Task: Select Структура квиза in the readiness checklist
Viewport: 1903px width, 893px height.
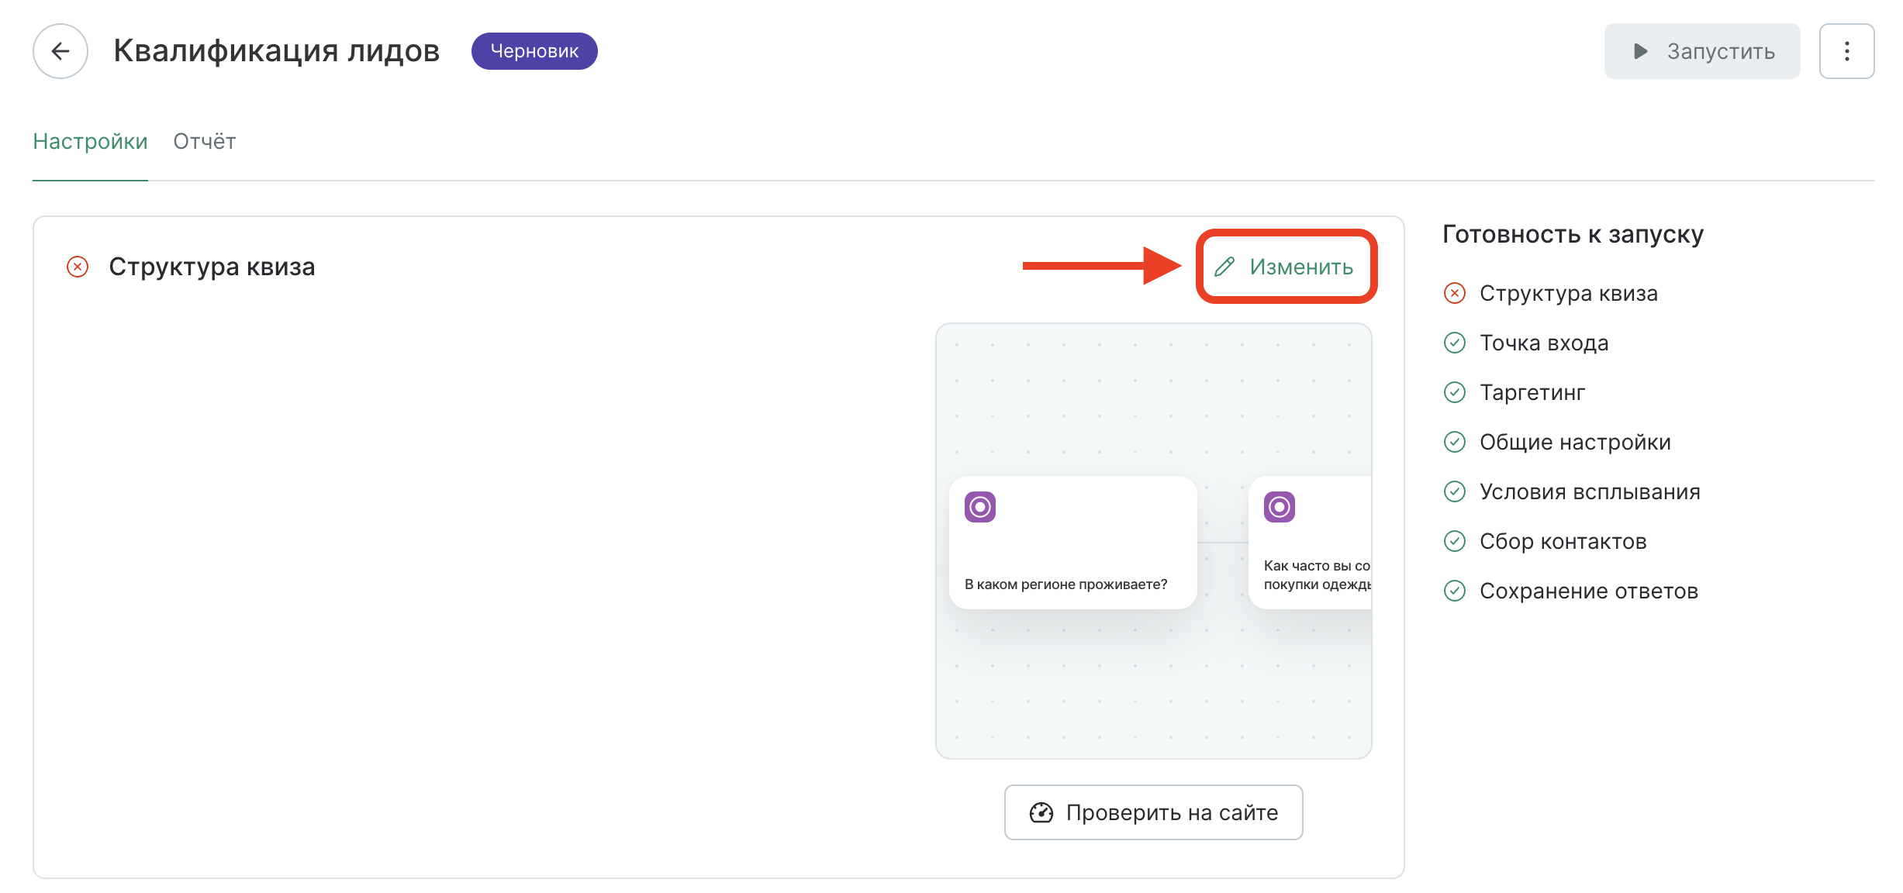Action: tap(1568, 293)
